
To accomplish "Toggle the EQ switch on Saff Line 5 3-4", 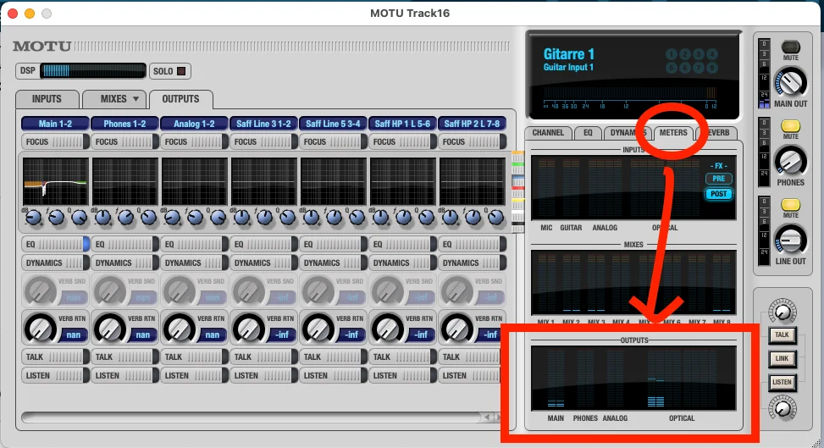I will (333, 244).
